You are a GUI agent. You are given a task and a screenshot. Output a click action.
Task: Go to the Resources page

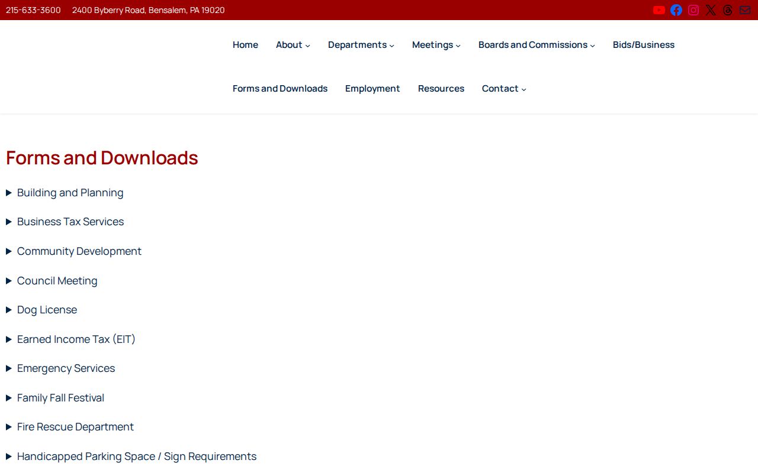(x=441, y=89)
